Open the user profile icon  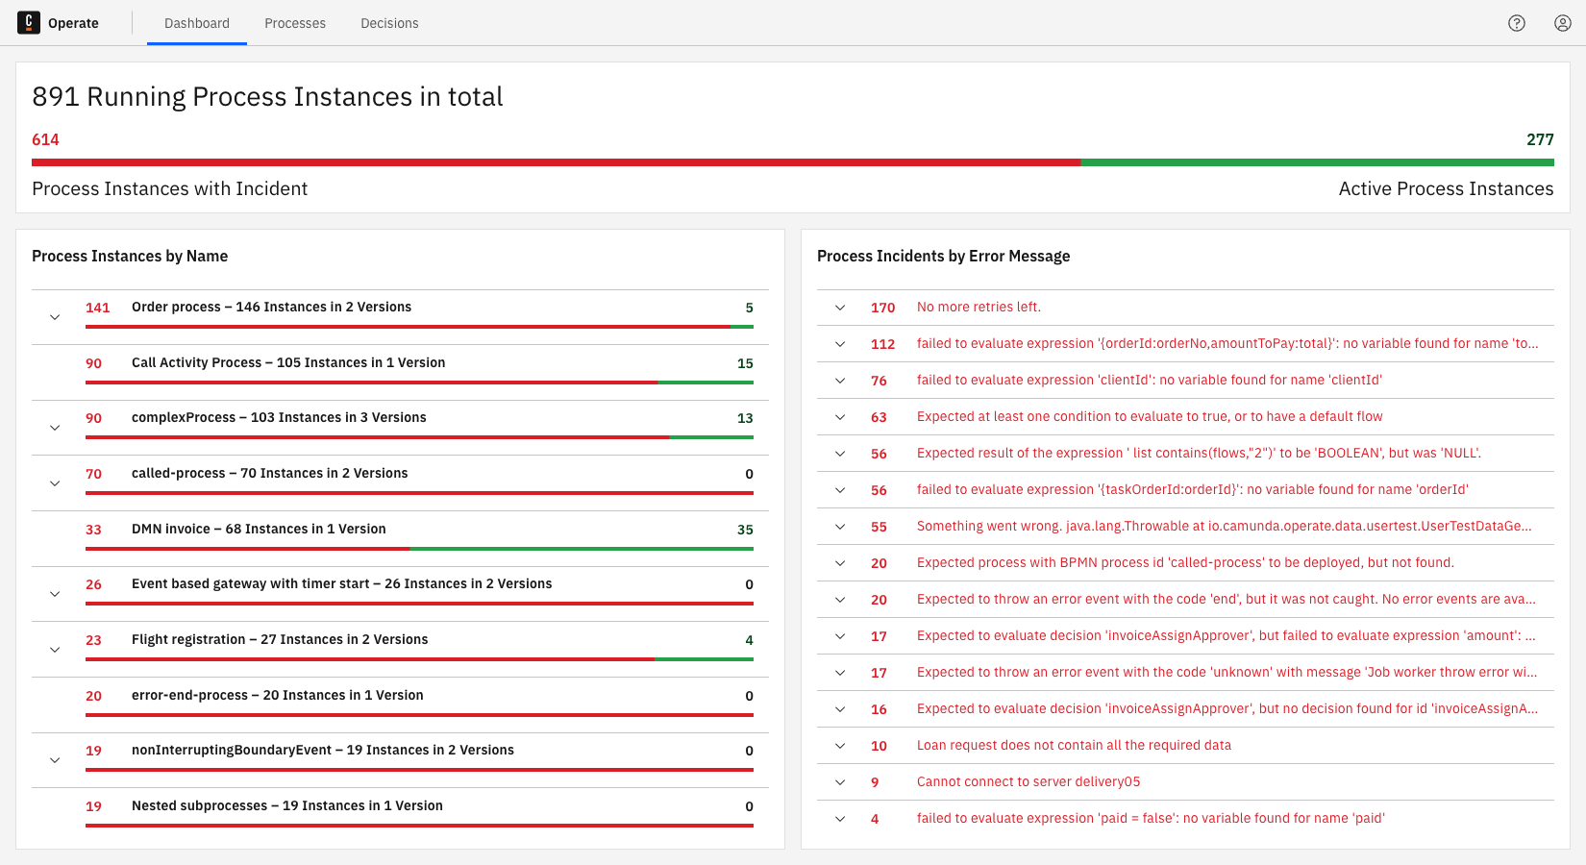[x=1563, y=23]
